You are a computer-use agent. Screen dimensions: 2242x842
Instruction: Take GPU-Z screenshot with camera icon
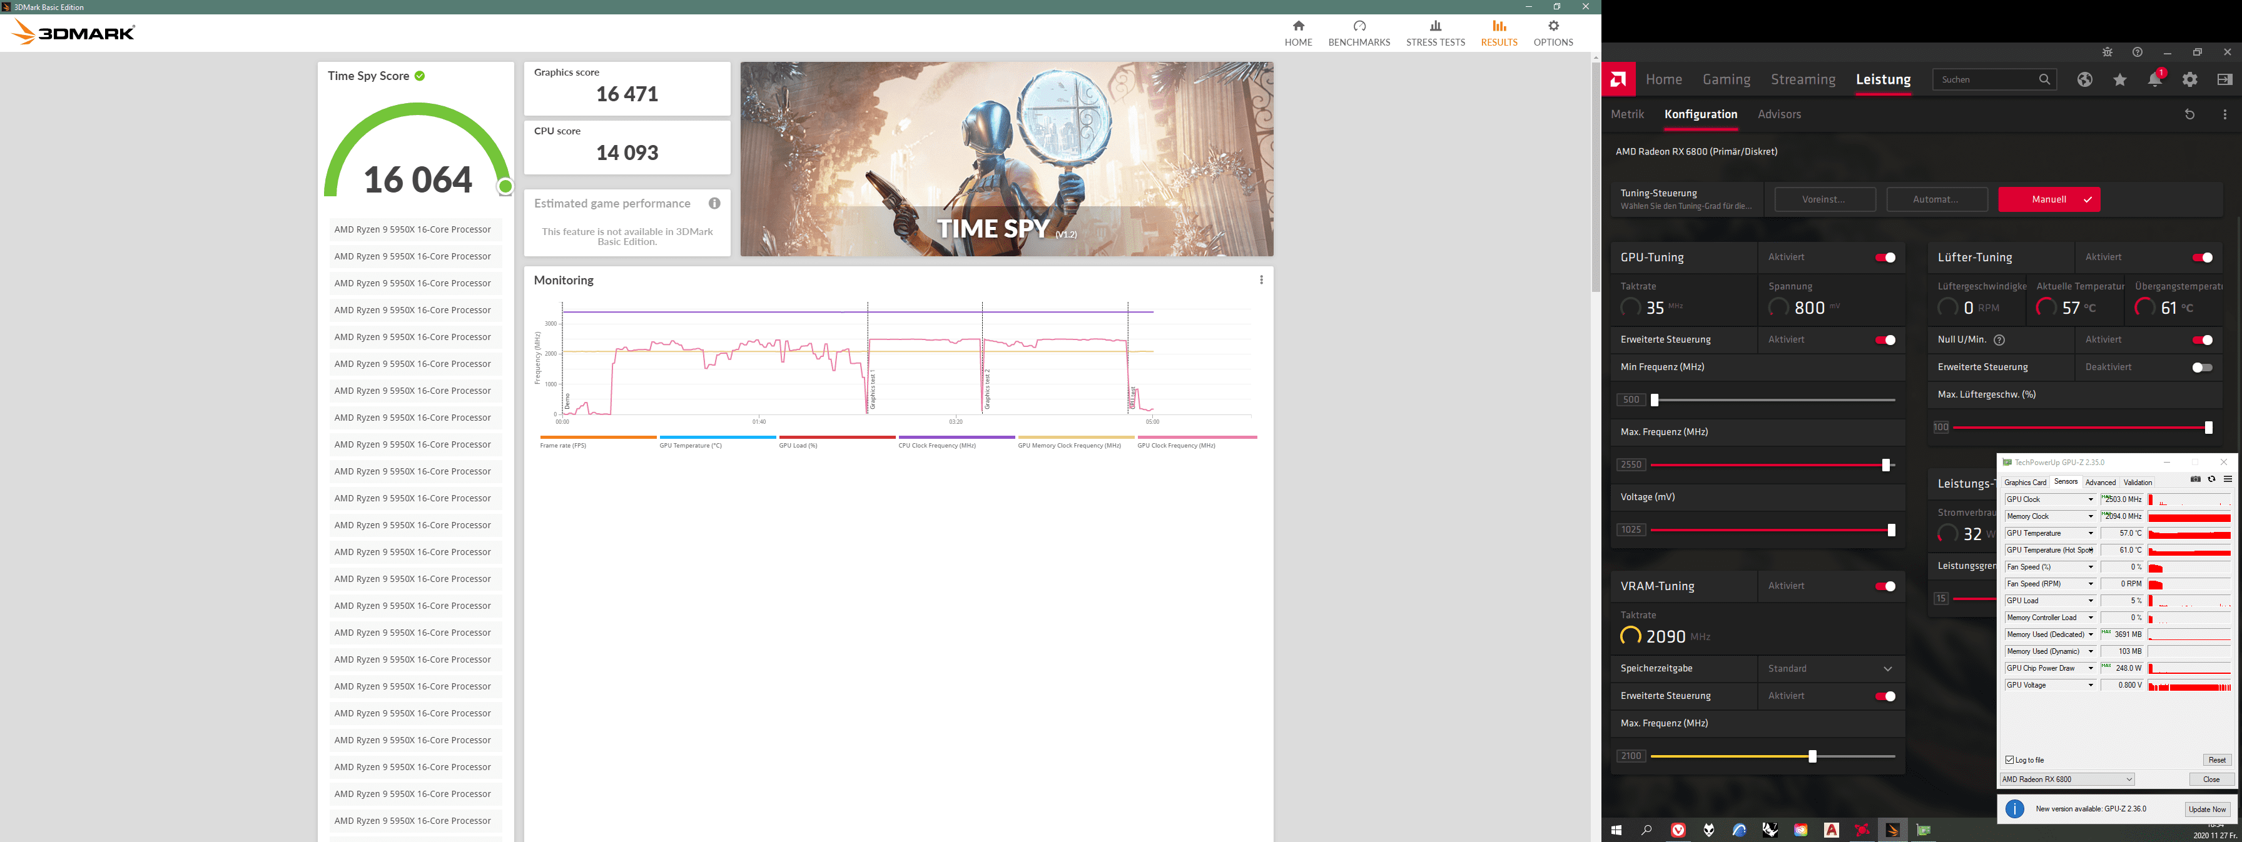tap(2195, 479)
